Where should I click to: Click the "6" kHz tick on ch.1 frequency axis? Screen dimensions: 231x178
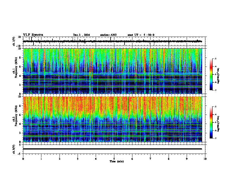point(20,67)
